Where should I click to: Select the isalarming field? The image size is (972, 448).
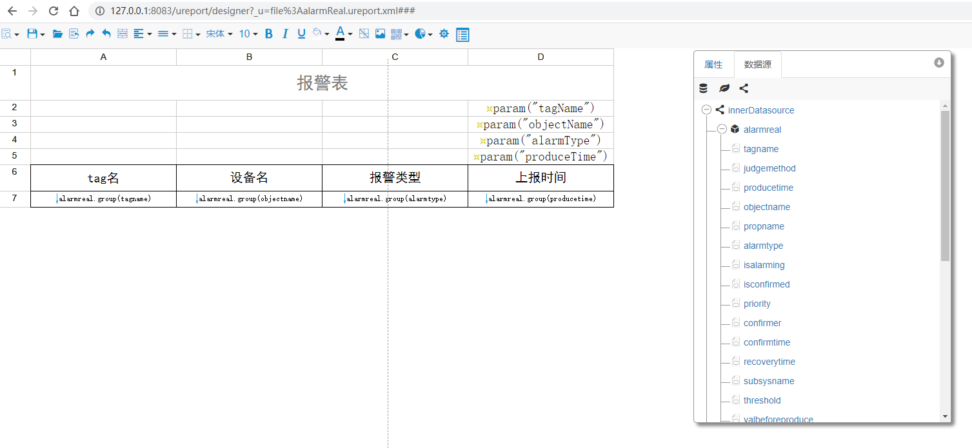pyautogui.click(x=764, y=265)
